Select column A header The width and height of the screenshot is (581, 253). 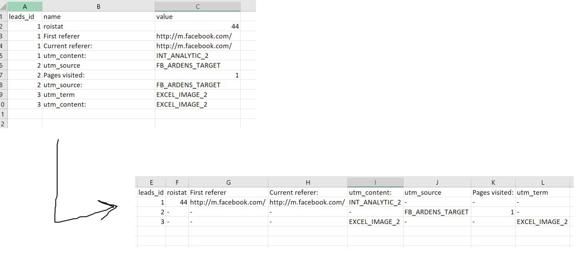(x=25, y=6)
